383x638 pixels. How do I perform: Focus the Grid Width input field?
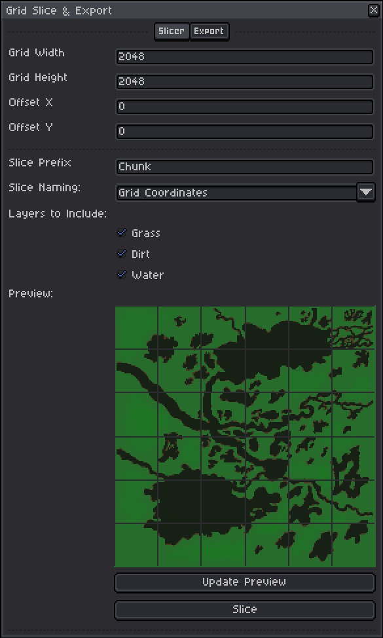pos(244,56)
